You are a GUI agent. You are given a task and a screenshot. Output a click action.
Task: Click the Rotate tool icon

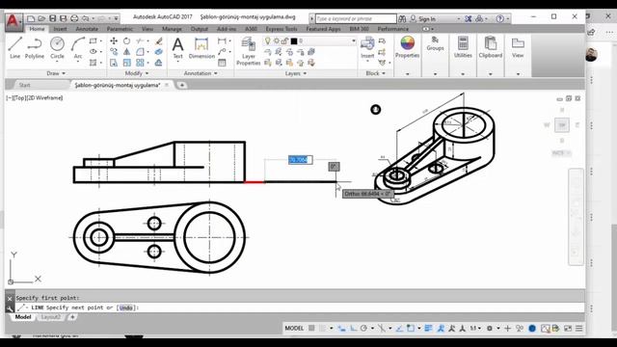(x=126, y=40)
